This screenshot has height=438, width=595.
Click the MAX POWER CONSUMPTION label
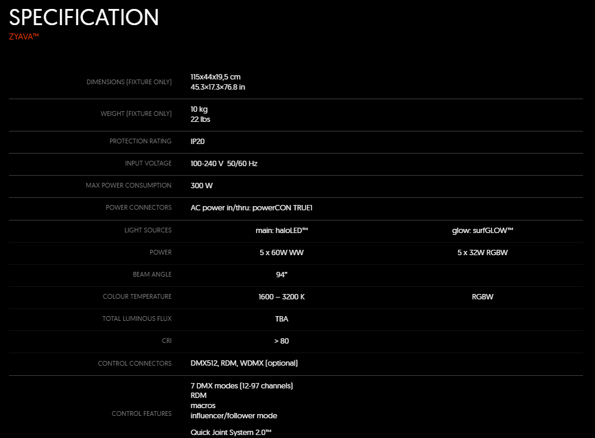[x=129, y=185]
